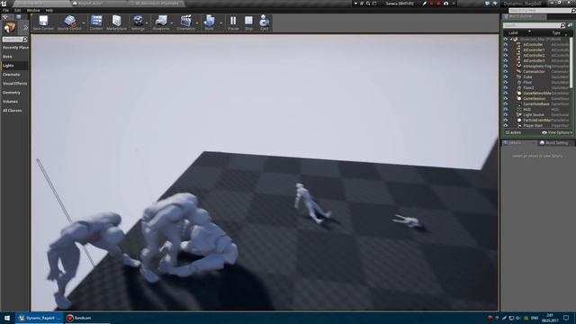Viewport: 576px width, 324px height.
Task: Toggle visibility of CameraActor
Action: pos(506,72)
